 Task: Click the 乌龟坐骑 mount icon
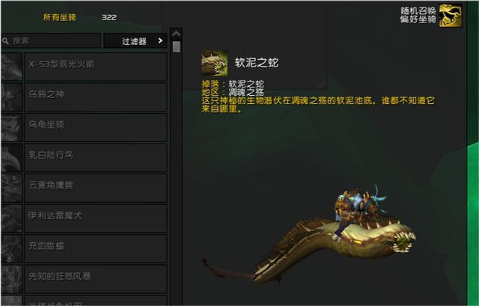tap(11, 127)
